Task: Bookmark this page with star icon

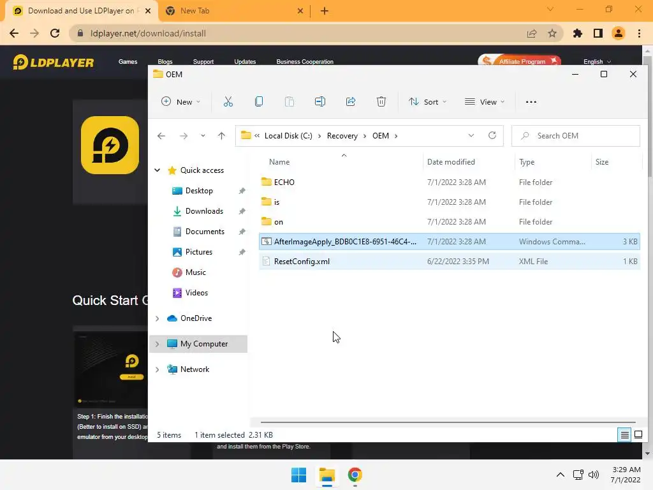Action: coord(552,33)
